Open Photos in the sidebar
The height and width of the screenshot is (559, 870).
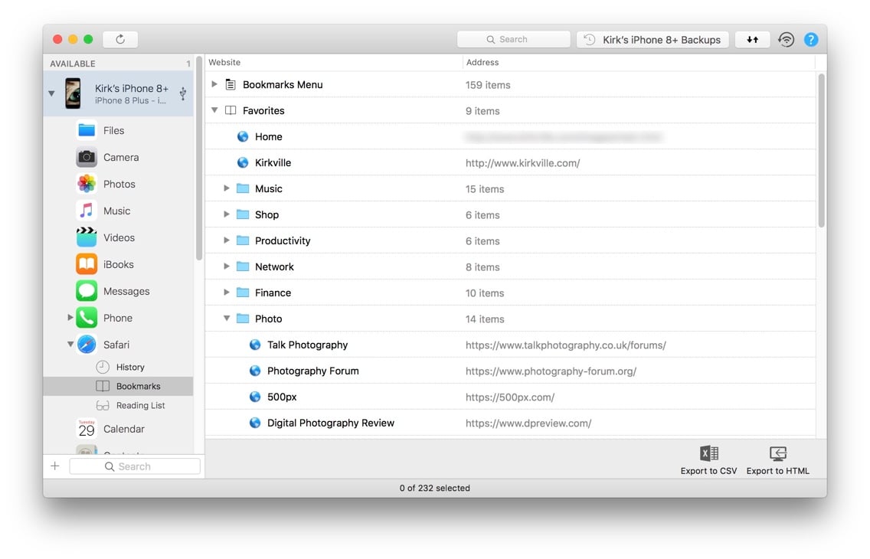coord(119,184)
